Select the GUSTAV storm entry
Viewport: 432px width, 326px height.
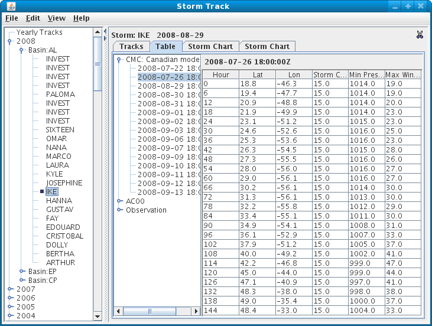point(60,210)
